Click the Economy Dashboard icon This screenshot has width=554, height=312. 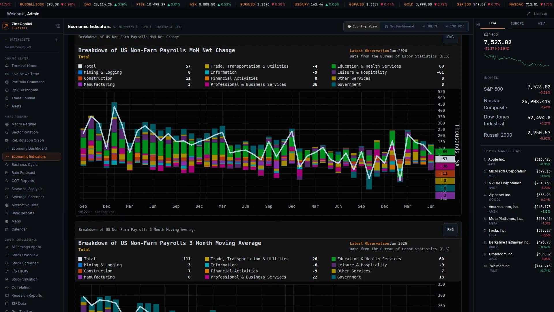pyautogui.click(x=7, y=148)
